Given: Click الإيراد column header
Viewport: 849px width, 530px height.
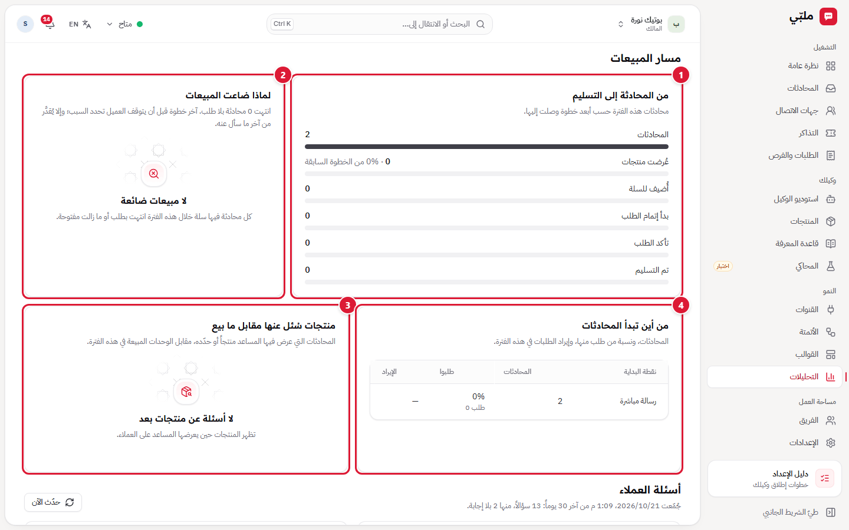Looking at the screenshot, I should pos(389,372).
